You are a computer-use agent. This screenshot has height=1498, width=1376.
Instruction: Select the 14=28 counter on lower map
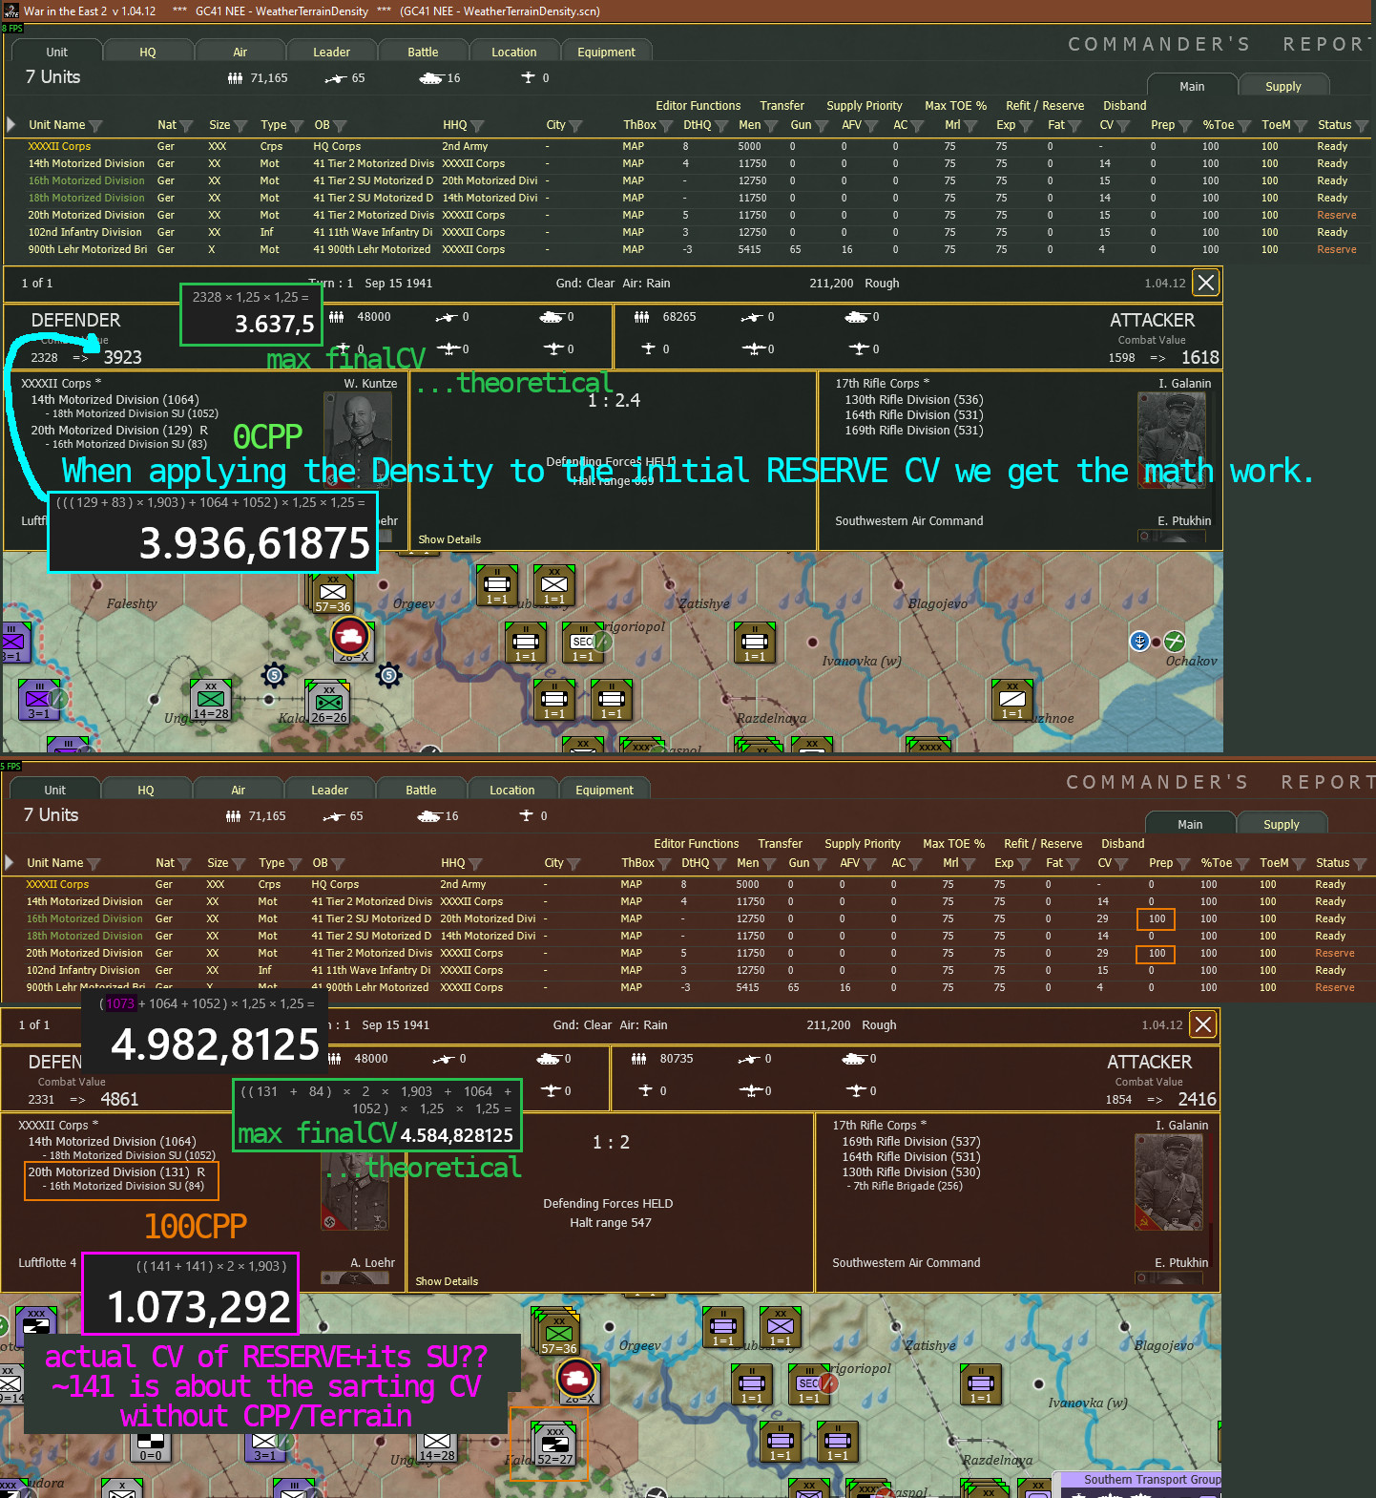(x=437, y=1445)
